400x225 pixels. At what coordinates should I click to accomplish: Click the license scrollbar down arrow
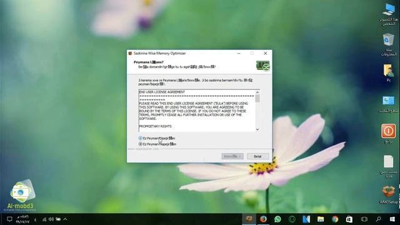257,129
